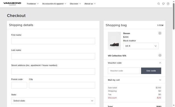Viewport: 175px width, 107px height.
Task: Click the Use code button
Action: pyautogui.click(x=151, y=71)
